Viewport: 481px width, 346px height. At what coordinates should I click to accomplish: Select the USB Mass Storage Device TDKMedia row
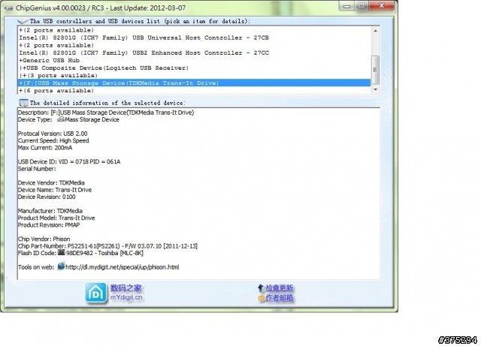click(194, 83)
